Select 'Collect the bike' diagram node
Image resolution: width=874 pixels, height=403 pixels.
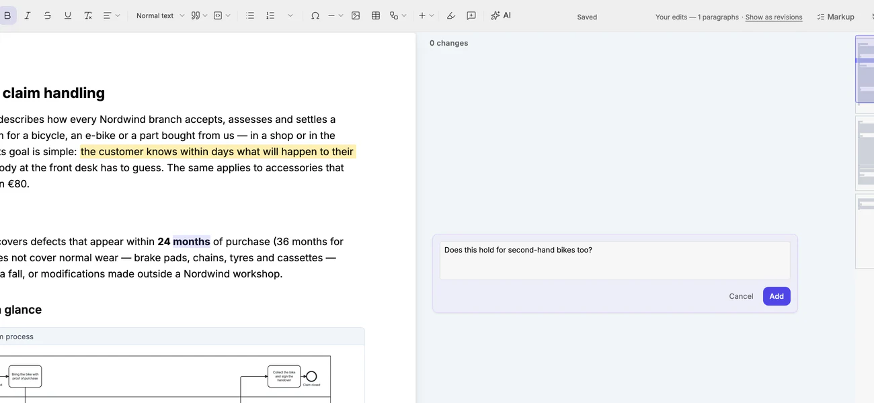click(284, 376)
